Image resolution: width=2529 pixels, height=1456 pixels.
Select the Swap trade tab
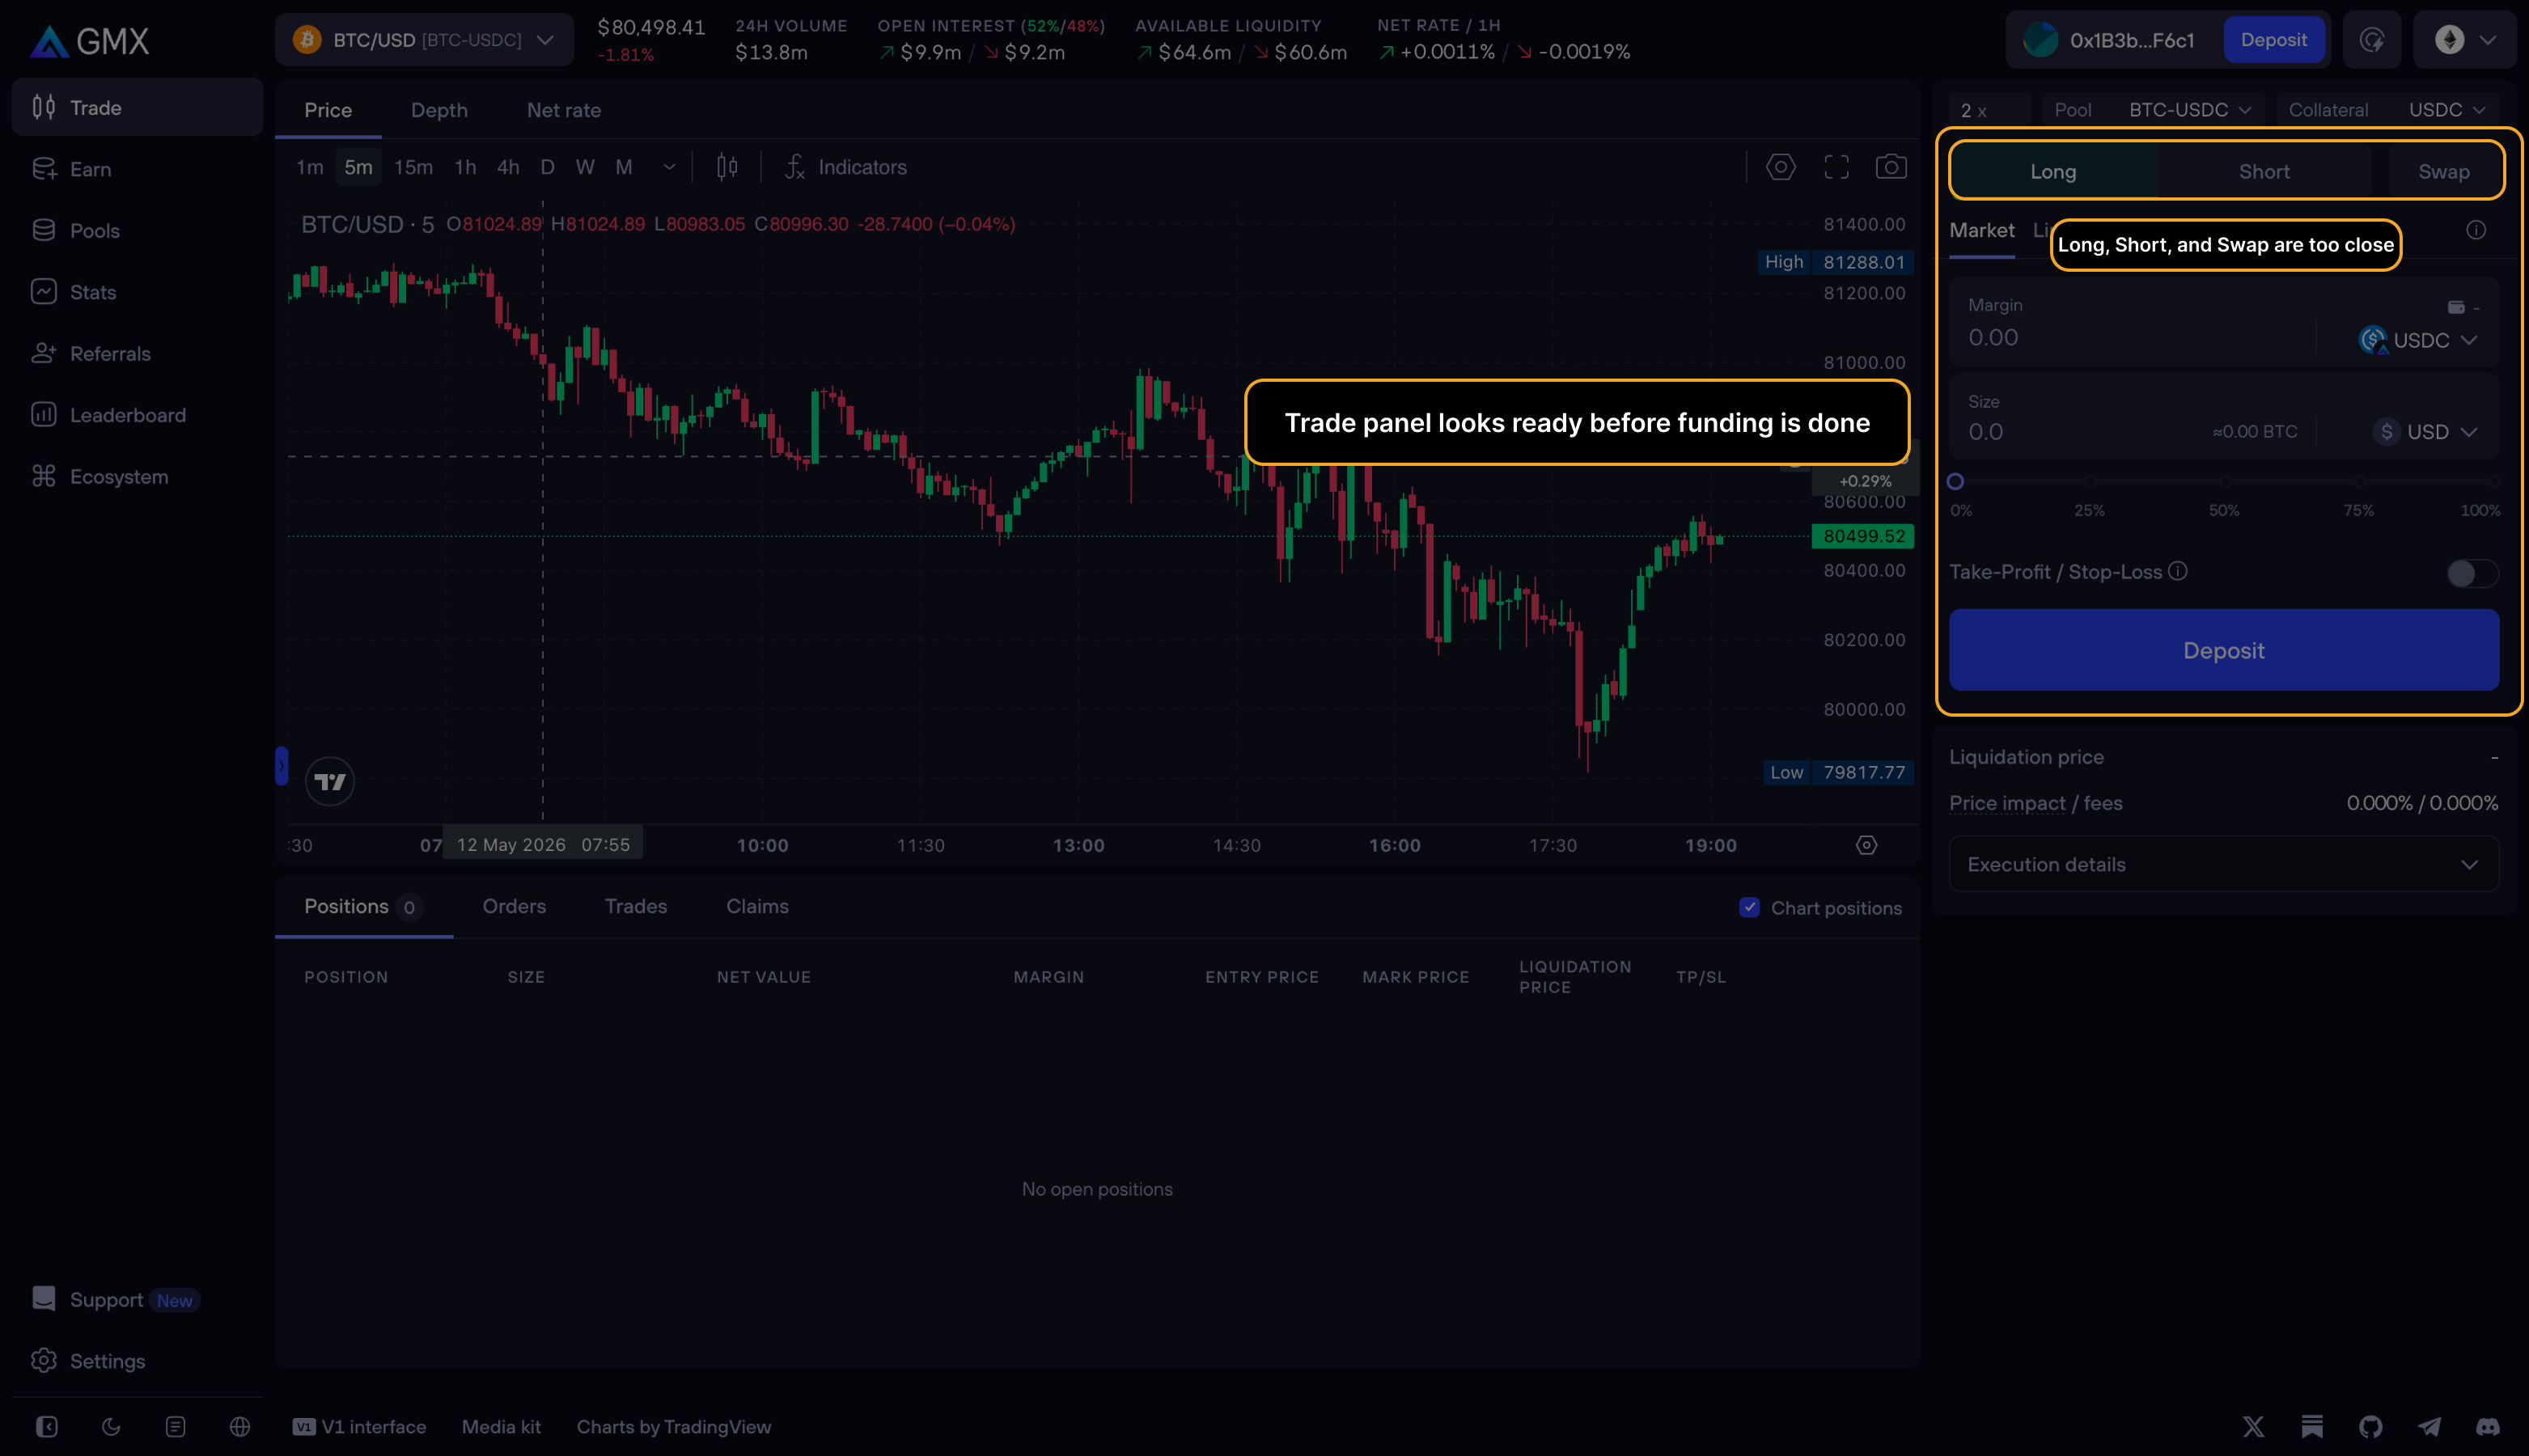pyautogui.click(x=2443, y=171)
